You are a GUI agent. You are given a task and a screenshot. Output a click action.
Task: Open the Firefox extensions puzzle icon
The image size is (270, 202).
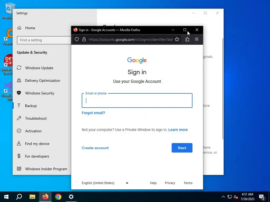click(187, 39)
